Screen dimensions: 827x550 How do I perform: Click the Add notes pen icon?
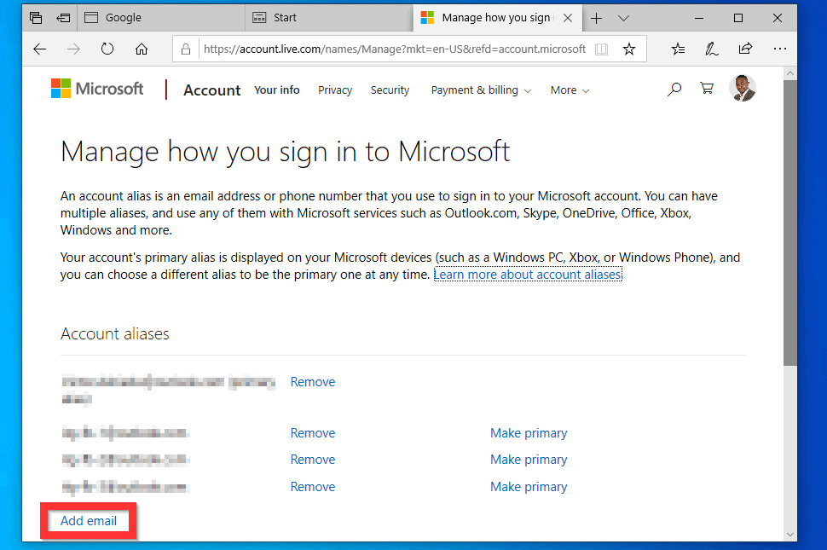(x=712, y=49)
